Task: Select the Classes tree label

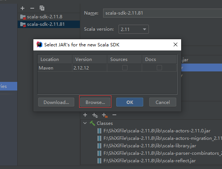Action: click(105, 123)
